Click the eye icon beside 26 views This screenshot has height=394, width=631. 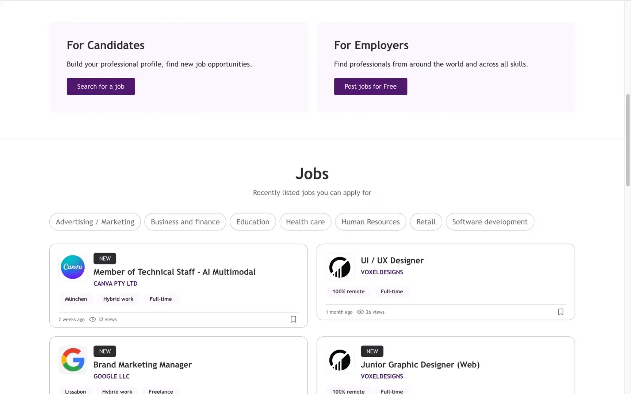tap(360, 312)
